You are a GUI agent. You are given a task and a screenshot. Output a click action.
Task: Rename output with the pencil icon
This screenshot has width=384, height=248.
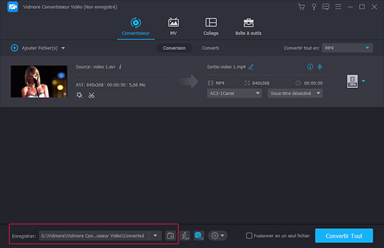tap(251, 66)
